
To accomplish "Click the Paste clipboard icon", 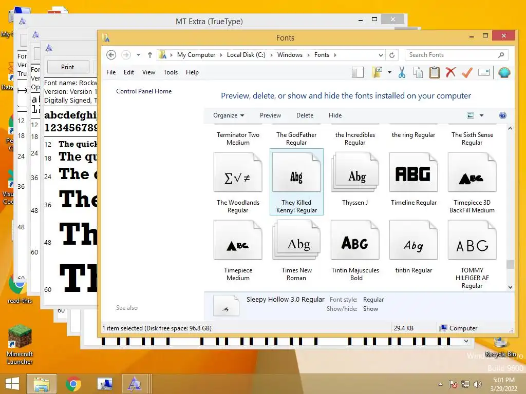I will 435,72.
